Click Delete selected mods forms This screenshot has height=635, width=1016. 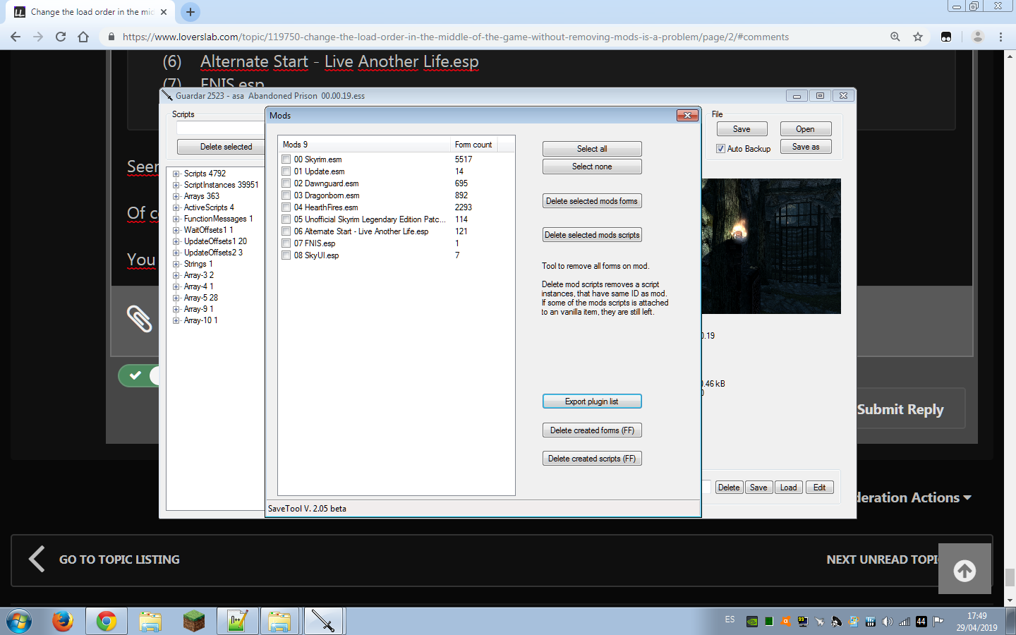(592, 201)
